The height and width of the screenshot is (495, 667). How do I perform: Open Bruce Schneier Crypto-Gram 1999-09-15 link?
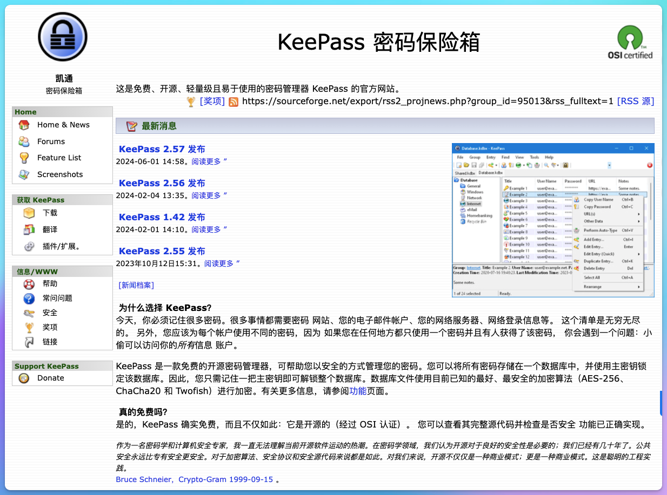click(x=195, y=479)
